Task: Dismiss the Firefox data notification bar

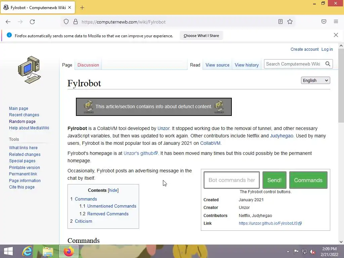Action: (336, 35)
